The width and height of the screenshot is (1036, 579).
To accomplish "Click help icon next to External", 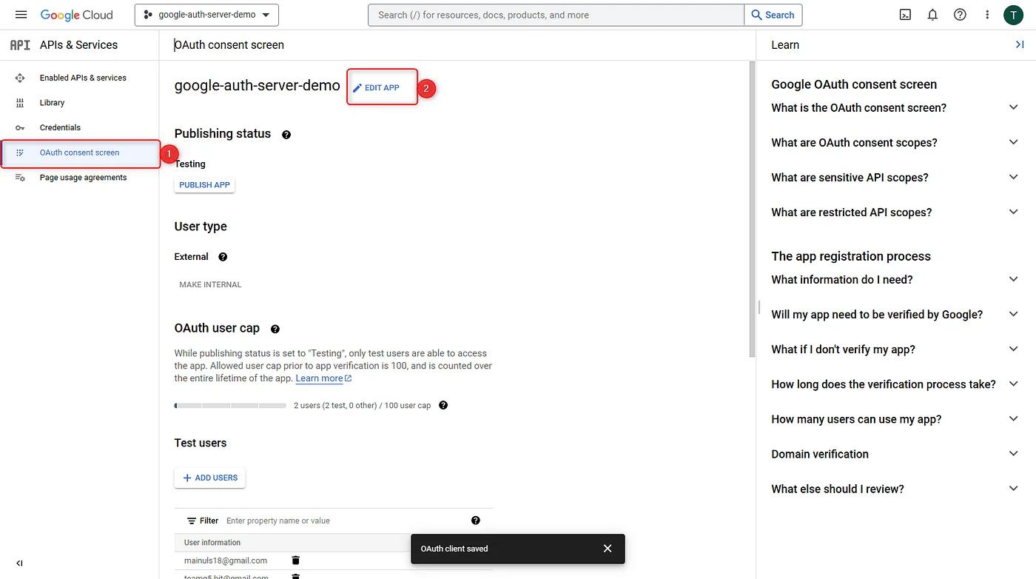I will 223,257.
